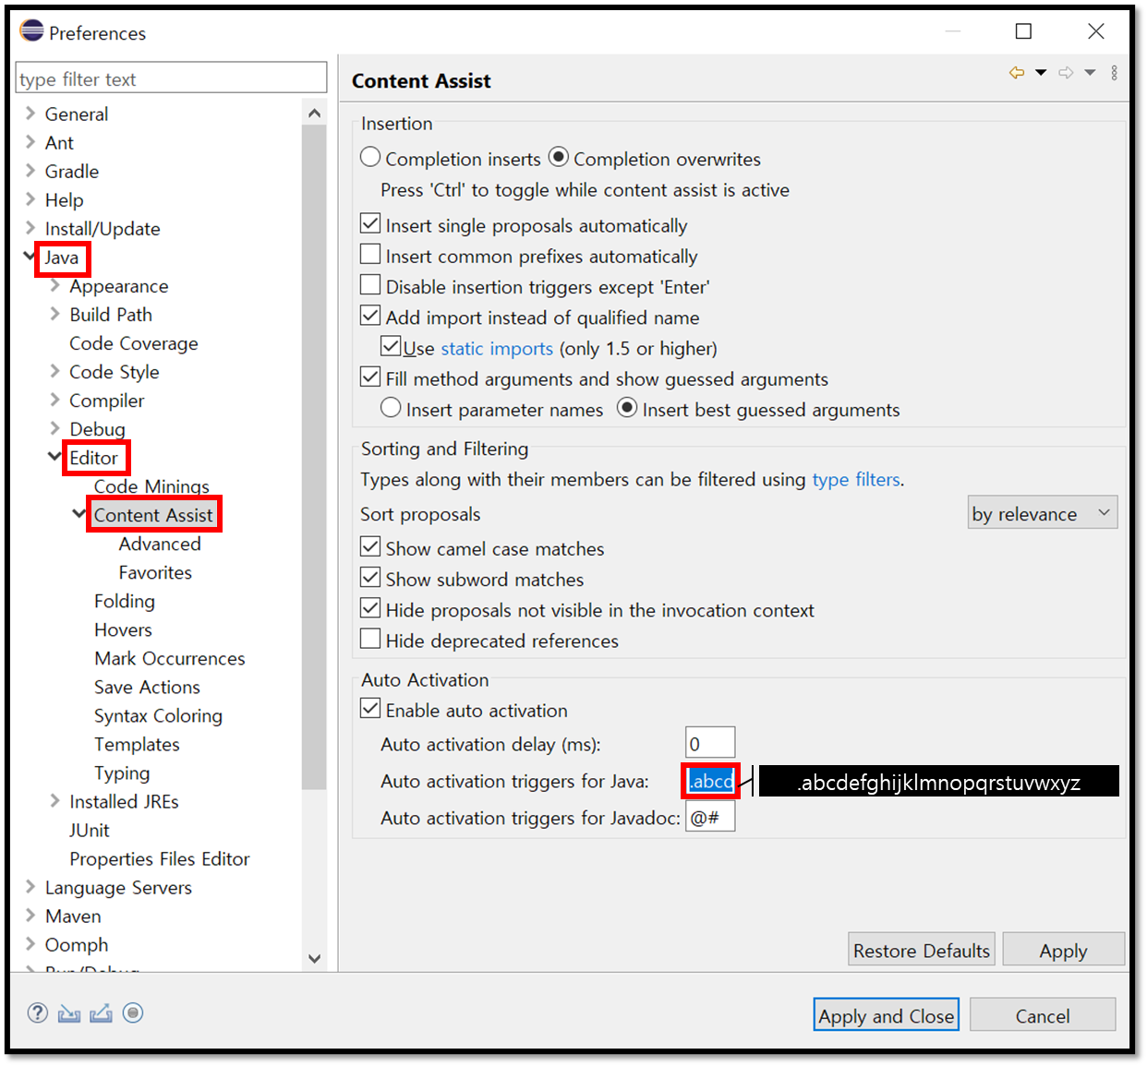
Task: Toggle Add import instead of qualified name
Action: (370, 316)
